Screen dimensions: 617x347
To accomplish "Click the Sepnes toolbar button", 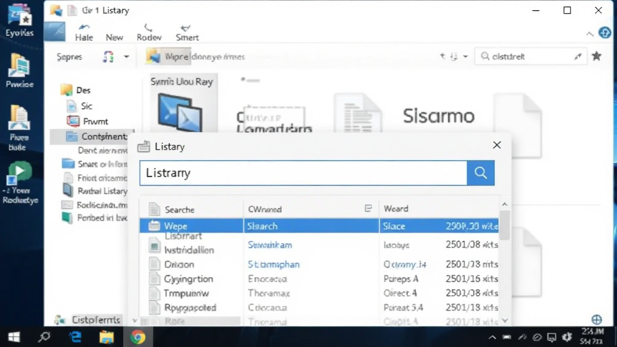I will [x=69, y=57].
